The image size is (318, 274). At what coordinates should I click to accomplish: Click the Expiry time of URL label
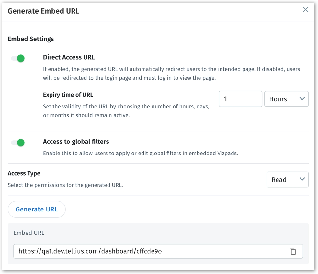68,95
